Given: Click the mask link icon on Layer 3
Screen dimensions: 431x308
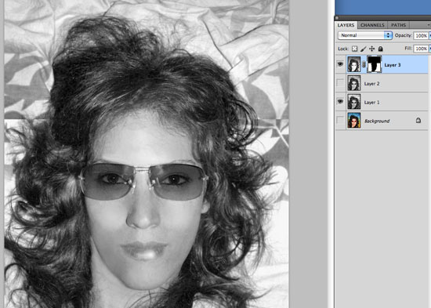Looking at the screenshot, I should (x=364, y=64).
